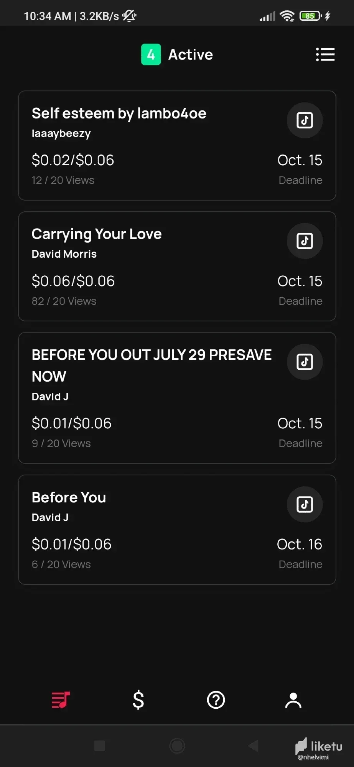The image size is (354, 767).
Task: Tap artist name laaaybeezy
Action: coord(61,133)
